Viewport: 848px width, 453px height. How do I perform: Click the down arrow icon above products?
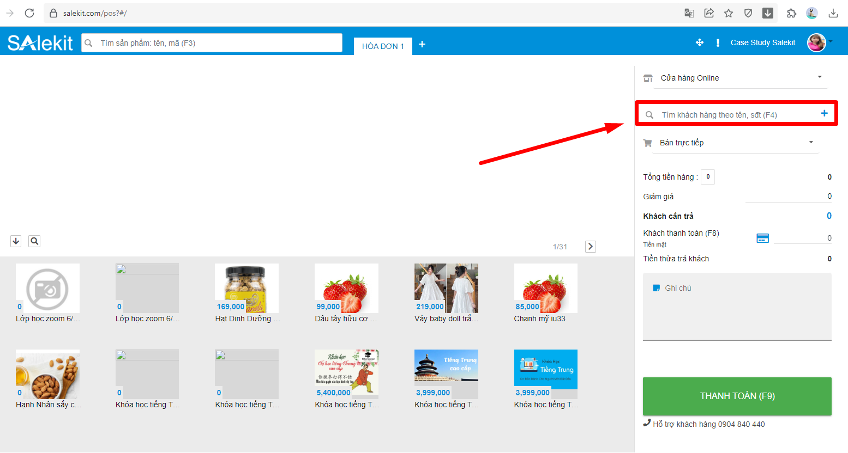click(16, 241)
